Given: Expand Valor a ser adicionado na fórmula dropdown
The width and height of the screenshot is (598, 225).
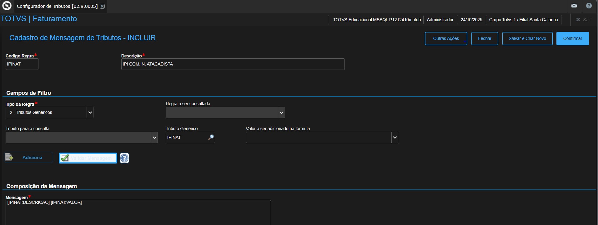Looking at the screenshot, I should click(x=395, y=137).
